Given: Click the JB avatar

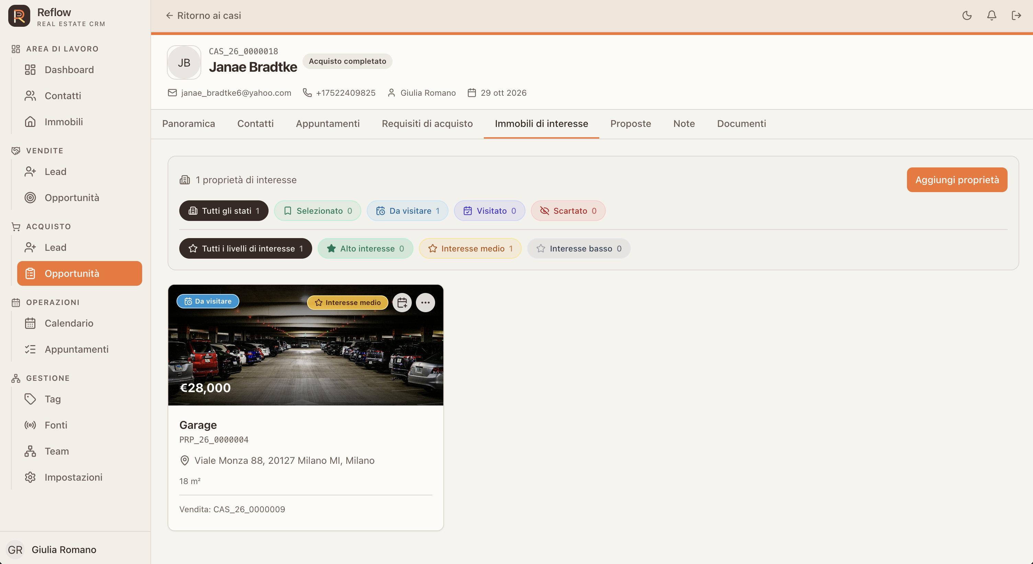Looking at the screenshot, I should (x=184, y=62).
